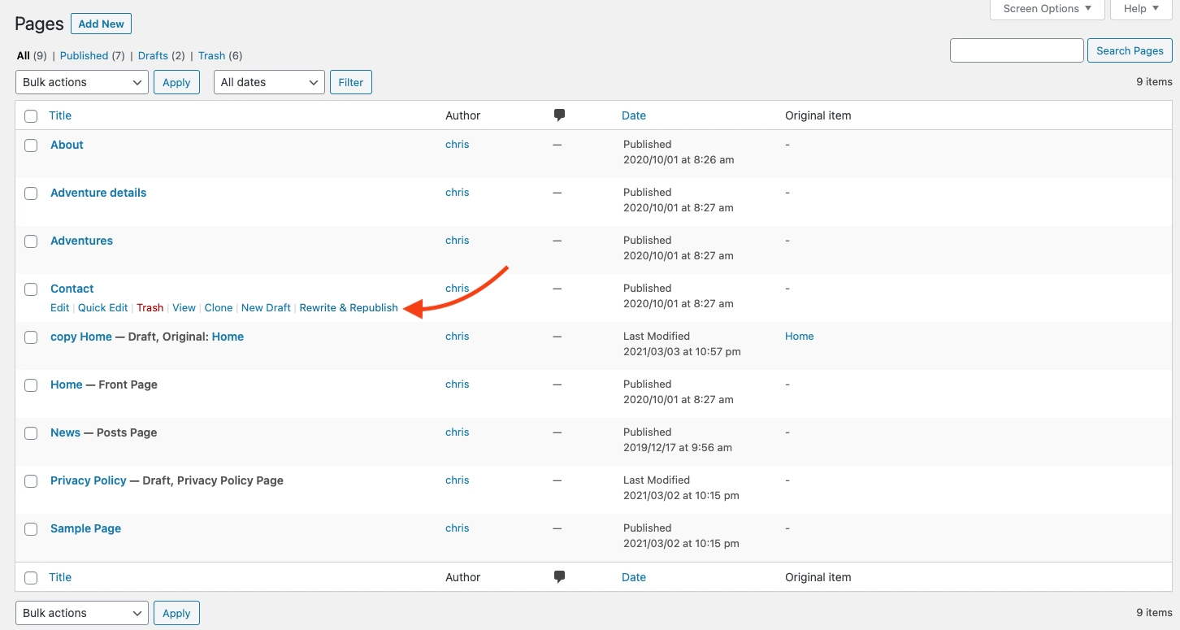
Task: Open the All dates filter dropdown
Action: point(269,82)
